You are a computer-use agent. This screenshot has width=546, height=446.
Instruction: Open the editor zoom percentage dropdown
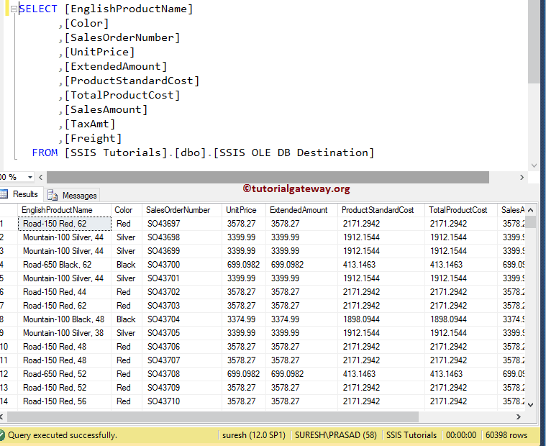click(30, 177)
